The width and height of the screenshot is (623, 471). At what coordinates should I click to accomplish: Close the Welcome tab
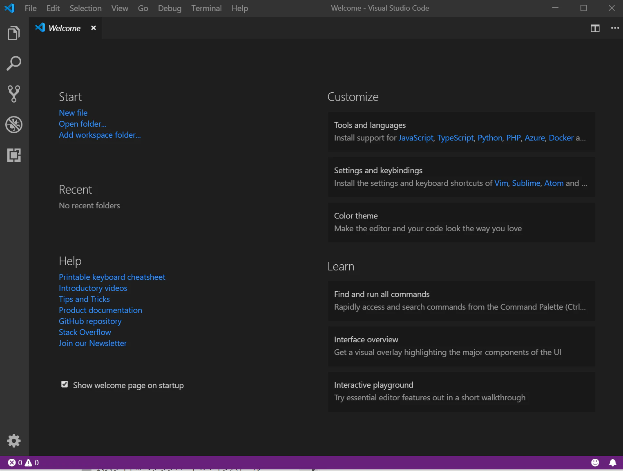tap(94, 28)
